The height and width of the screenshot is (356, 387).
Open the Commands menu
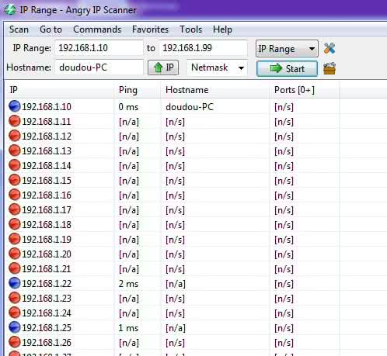[x=97, y=29]
